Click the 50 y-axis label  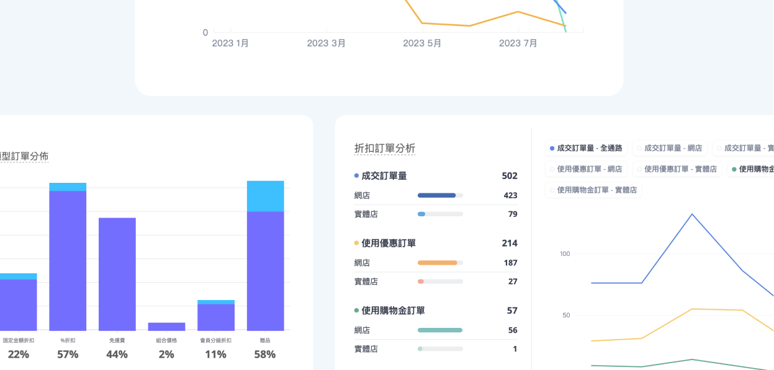click(x=566, y=315)
